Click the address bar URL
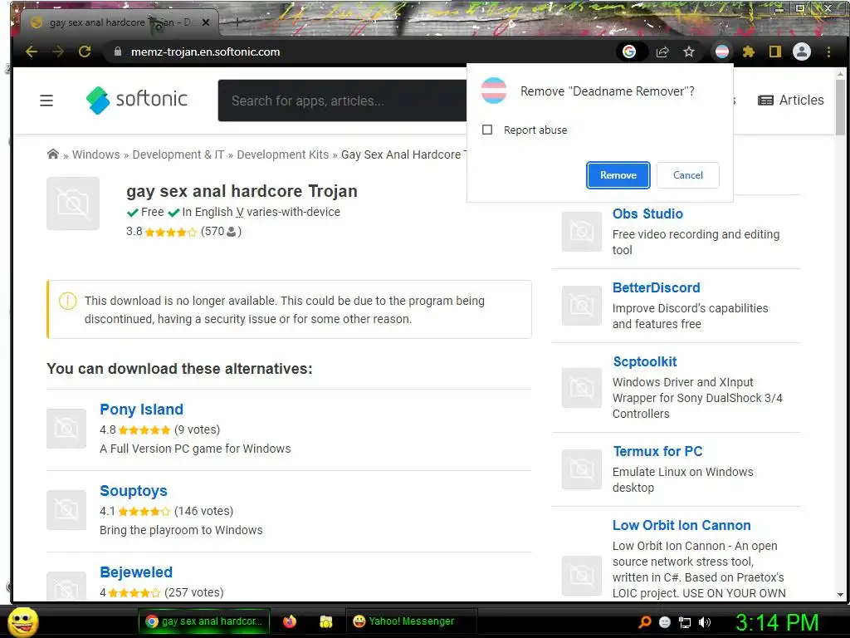This screenshot has height=638, width=850. (x=206, y=52)
